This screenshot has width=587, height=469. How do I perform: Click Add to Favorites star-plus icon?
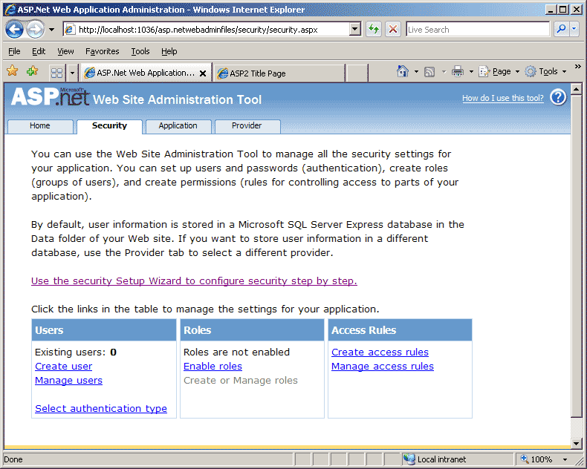point(33,71)
